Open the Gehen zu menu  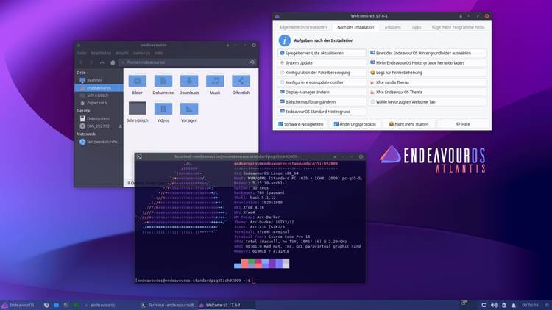(x=141, y=53)
